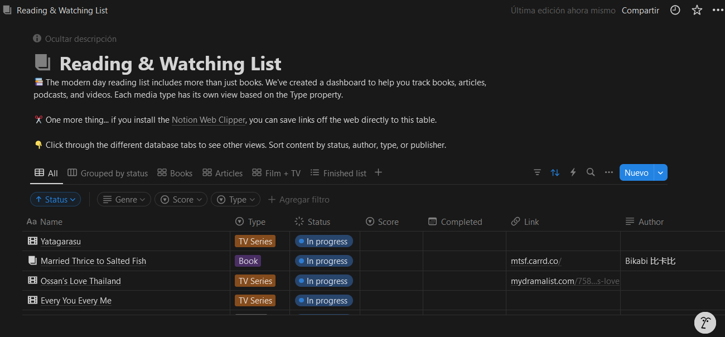Image resolution: width=725 pixels, height=337 pixels.
Task: Expand the Status sort dropdown
Action: [x=55, y=199]
